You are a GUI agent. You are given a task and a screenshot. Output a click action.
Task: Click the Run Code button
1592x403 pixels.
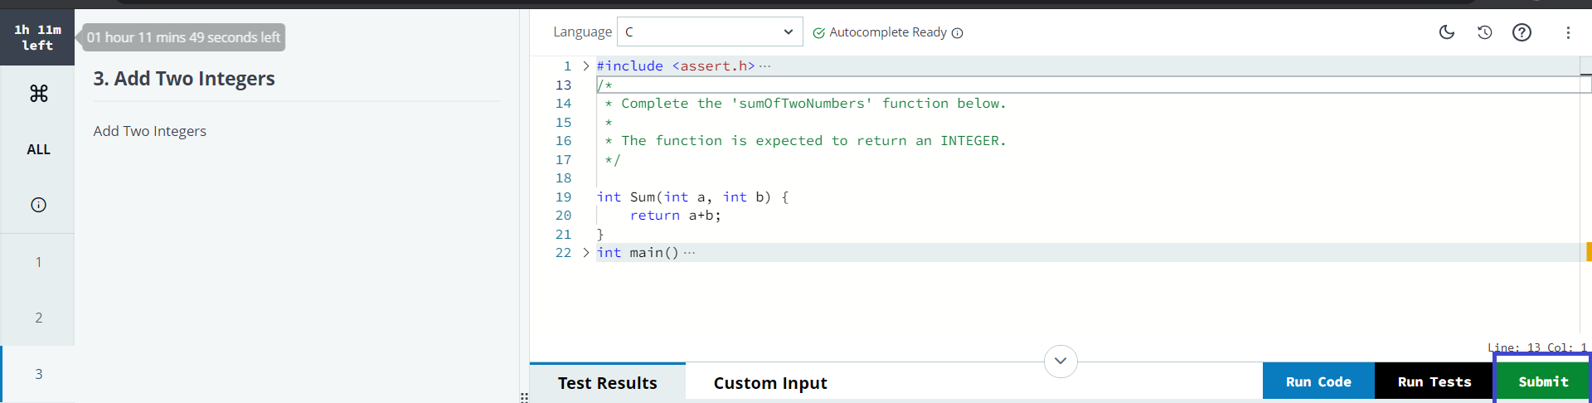click(x=1318, y=381)
